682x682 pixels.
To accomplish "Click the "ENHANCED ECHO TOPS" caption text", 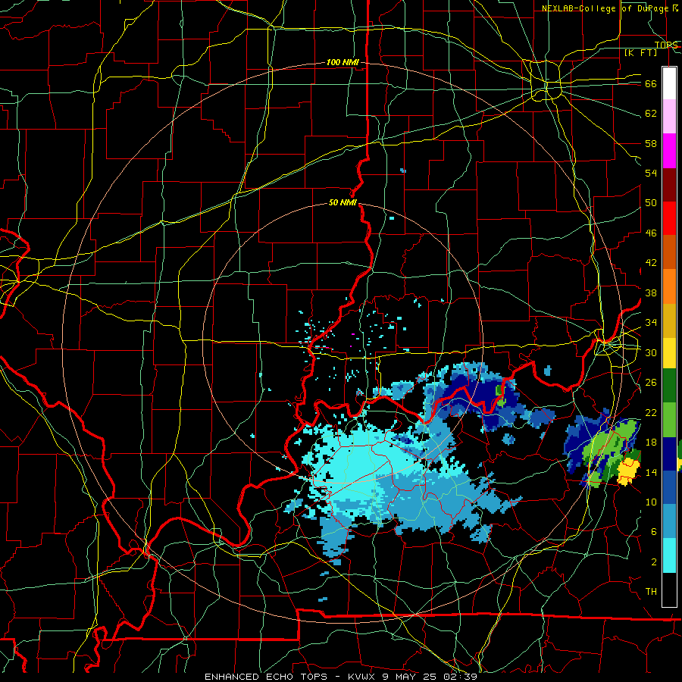I will (x=266, y=677).
